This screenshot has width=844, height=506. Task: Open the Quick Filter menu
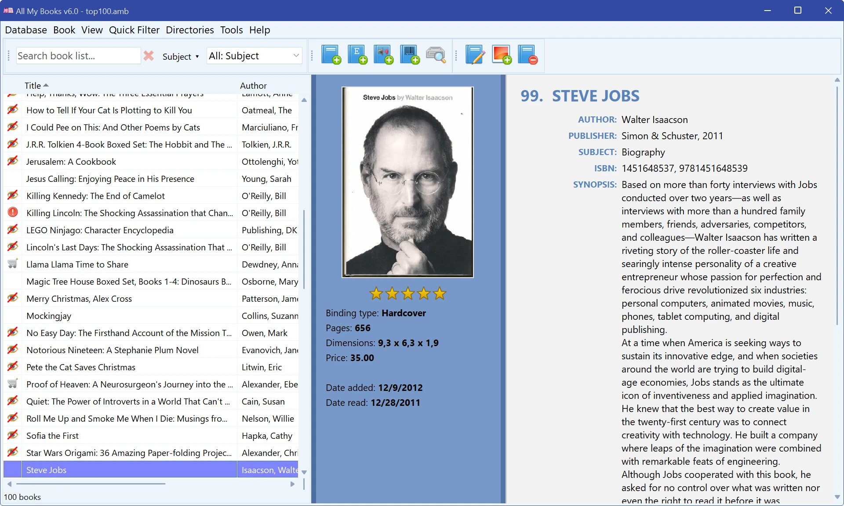click(134, 30)
